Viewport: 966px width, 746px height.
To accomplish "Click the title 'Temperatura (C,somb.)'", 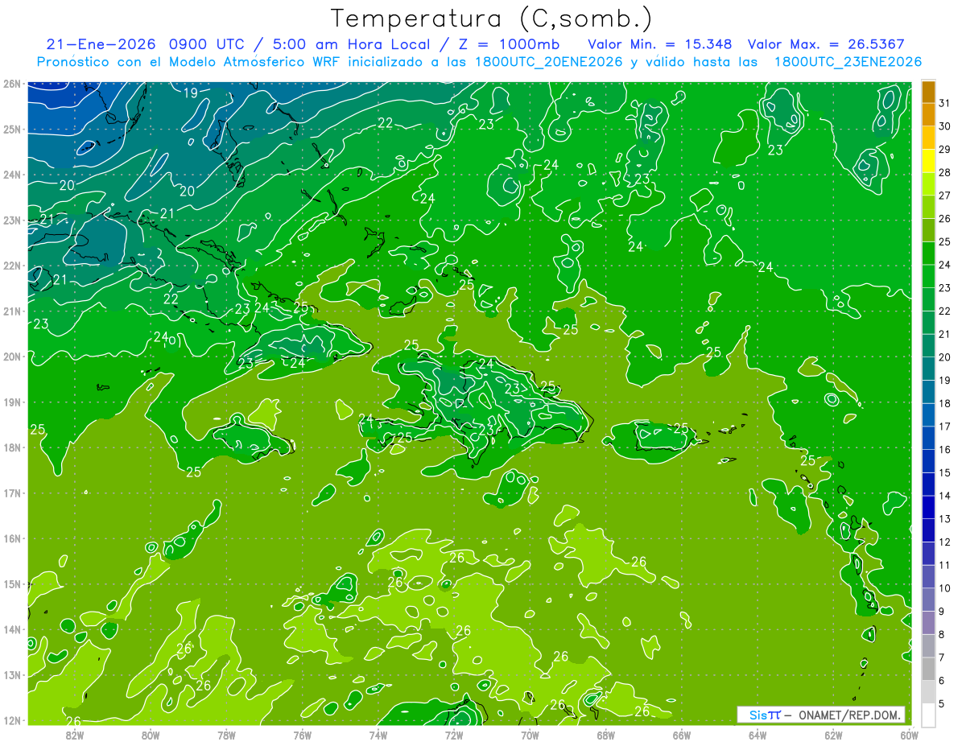I will coord(492,19).
